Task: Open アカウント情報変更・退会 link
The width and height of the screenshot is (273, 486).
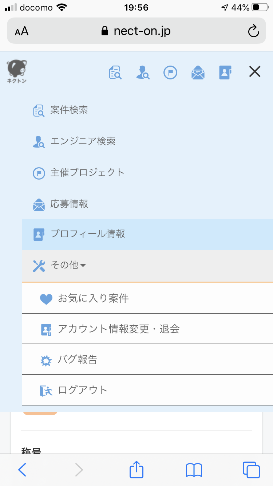Action: [x=147, y=329]
